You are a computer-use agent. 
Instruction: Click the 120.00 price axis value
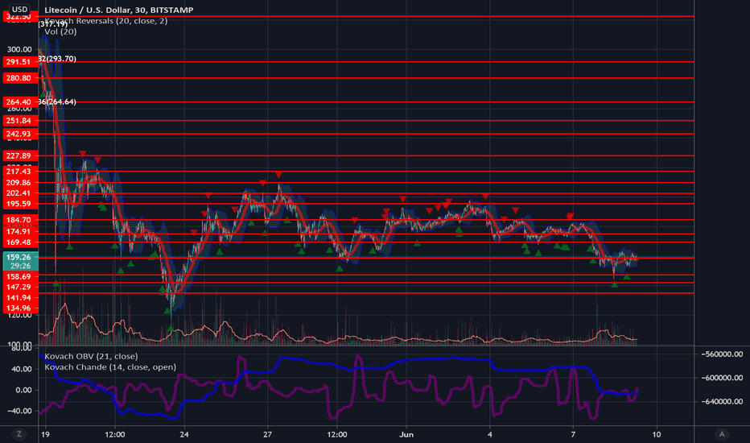point(19,316)
